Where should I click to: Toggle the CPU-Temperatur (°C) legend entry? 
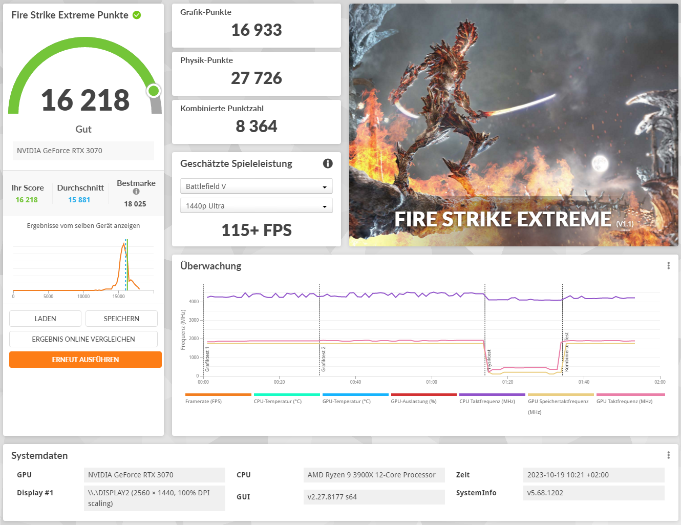click(287, 398)
